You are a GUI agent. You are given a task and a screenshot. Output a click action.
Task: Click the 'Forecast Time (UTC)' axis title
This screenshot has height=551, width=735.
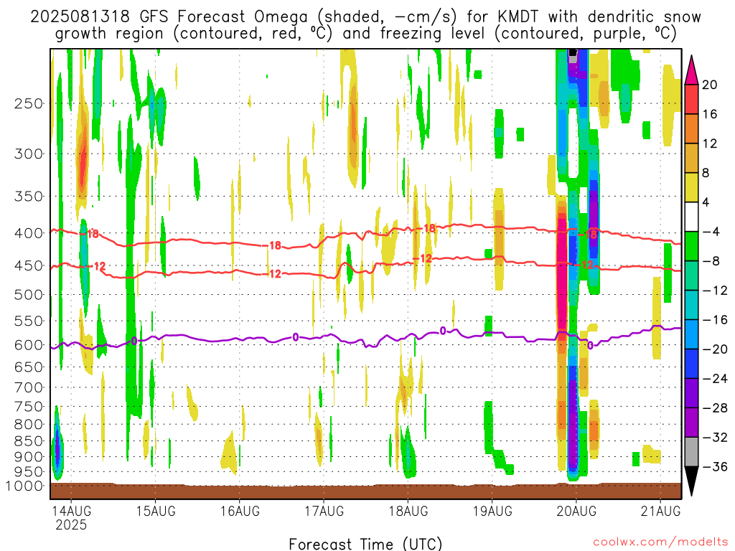tap(365, 544)
